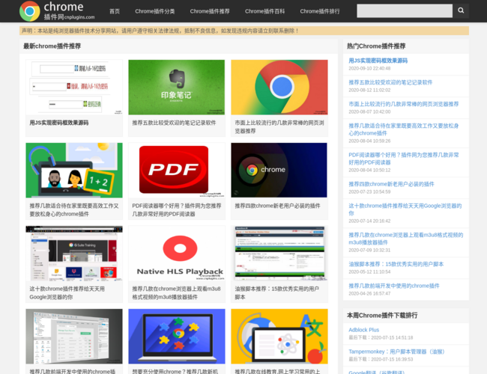Open the laptop with puzzle pieces thumbnail
Screen dimensions: 487x374
(x=176, y=337)
